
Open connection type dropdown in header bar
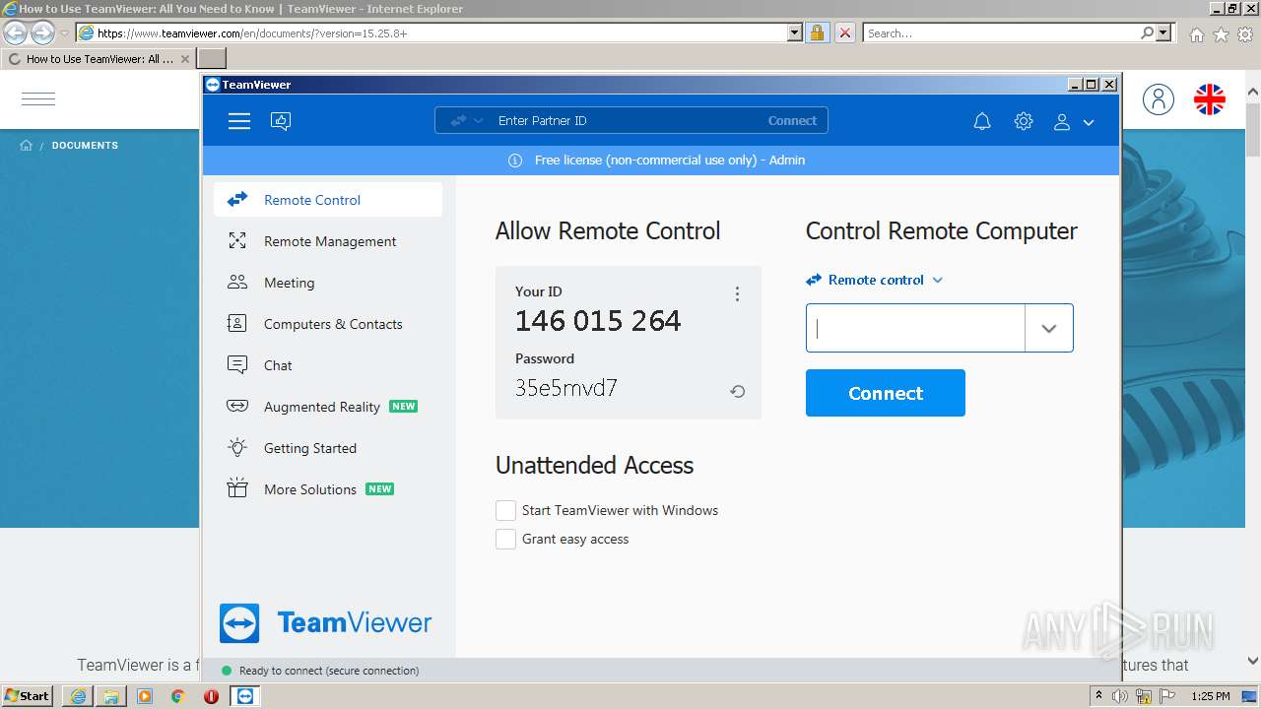coord(467,121)
